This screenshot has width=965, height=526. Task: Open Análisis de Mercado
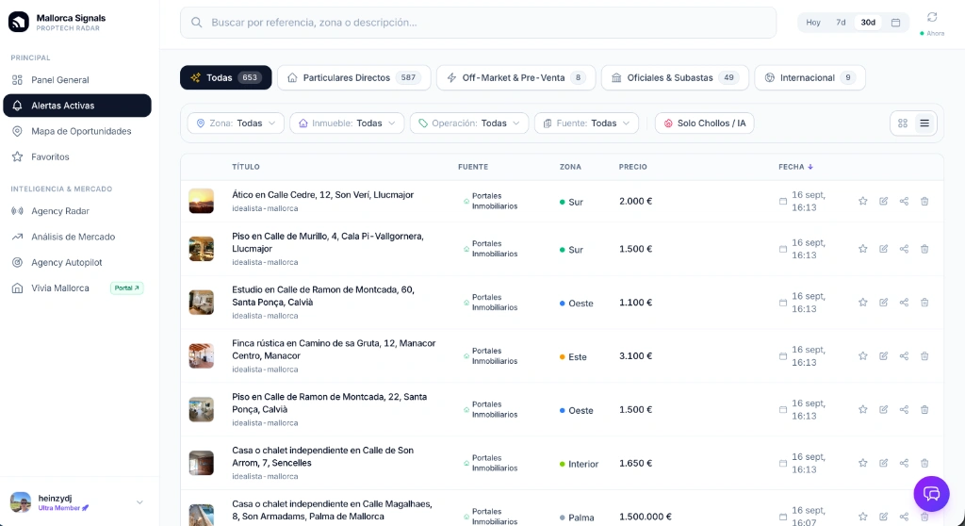pos(77,237)
